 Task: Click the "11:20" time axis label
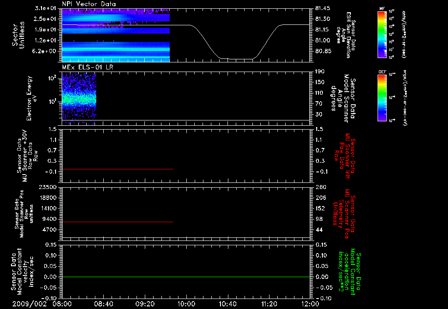point(269,304)
